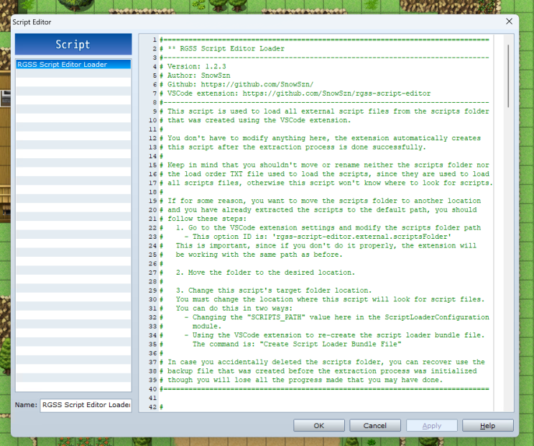Open Help for the Script Editor

pos(487,426)
